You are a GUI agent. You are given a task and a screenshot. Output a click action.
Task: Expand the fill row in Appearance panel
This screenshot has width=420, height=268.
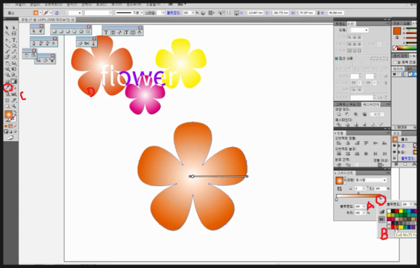click(399, 152)
